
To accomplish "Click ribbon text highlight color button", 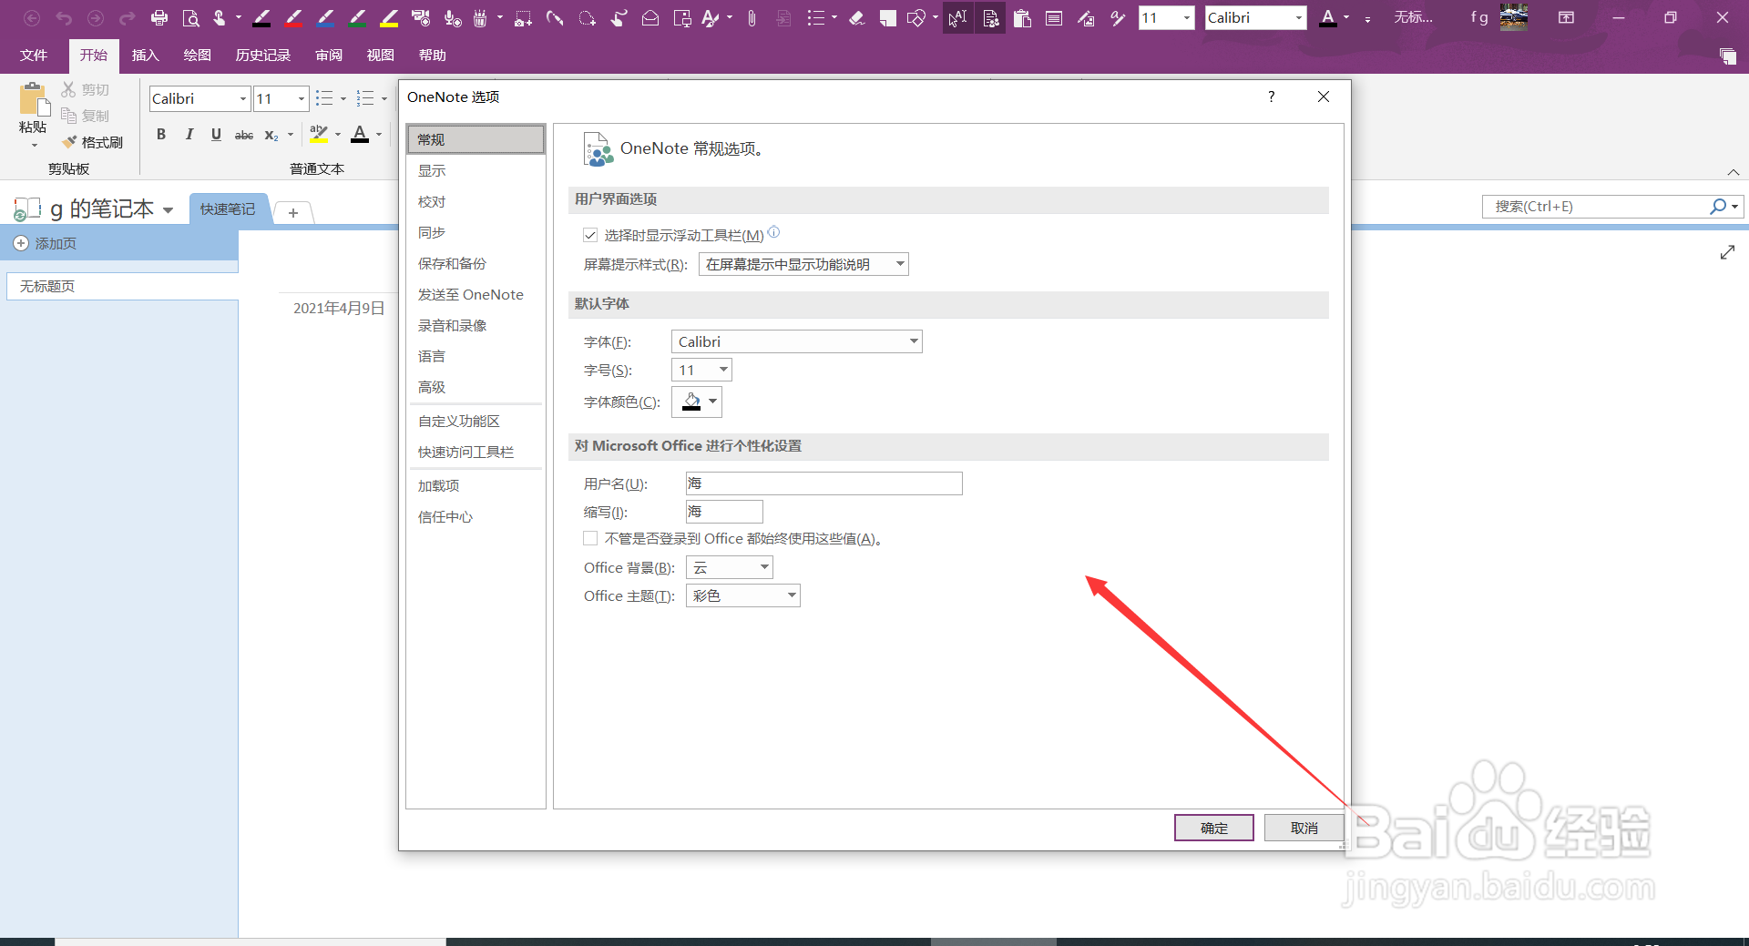I will [x=318, y=135].
